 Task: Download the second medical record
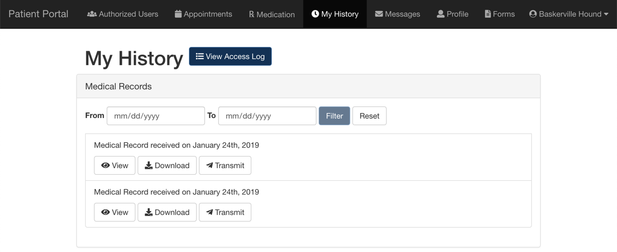click(x=167, y=212)
